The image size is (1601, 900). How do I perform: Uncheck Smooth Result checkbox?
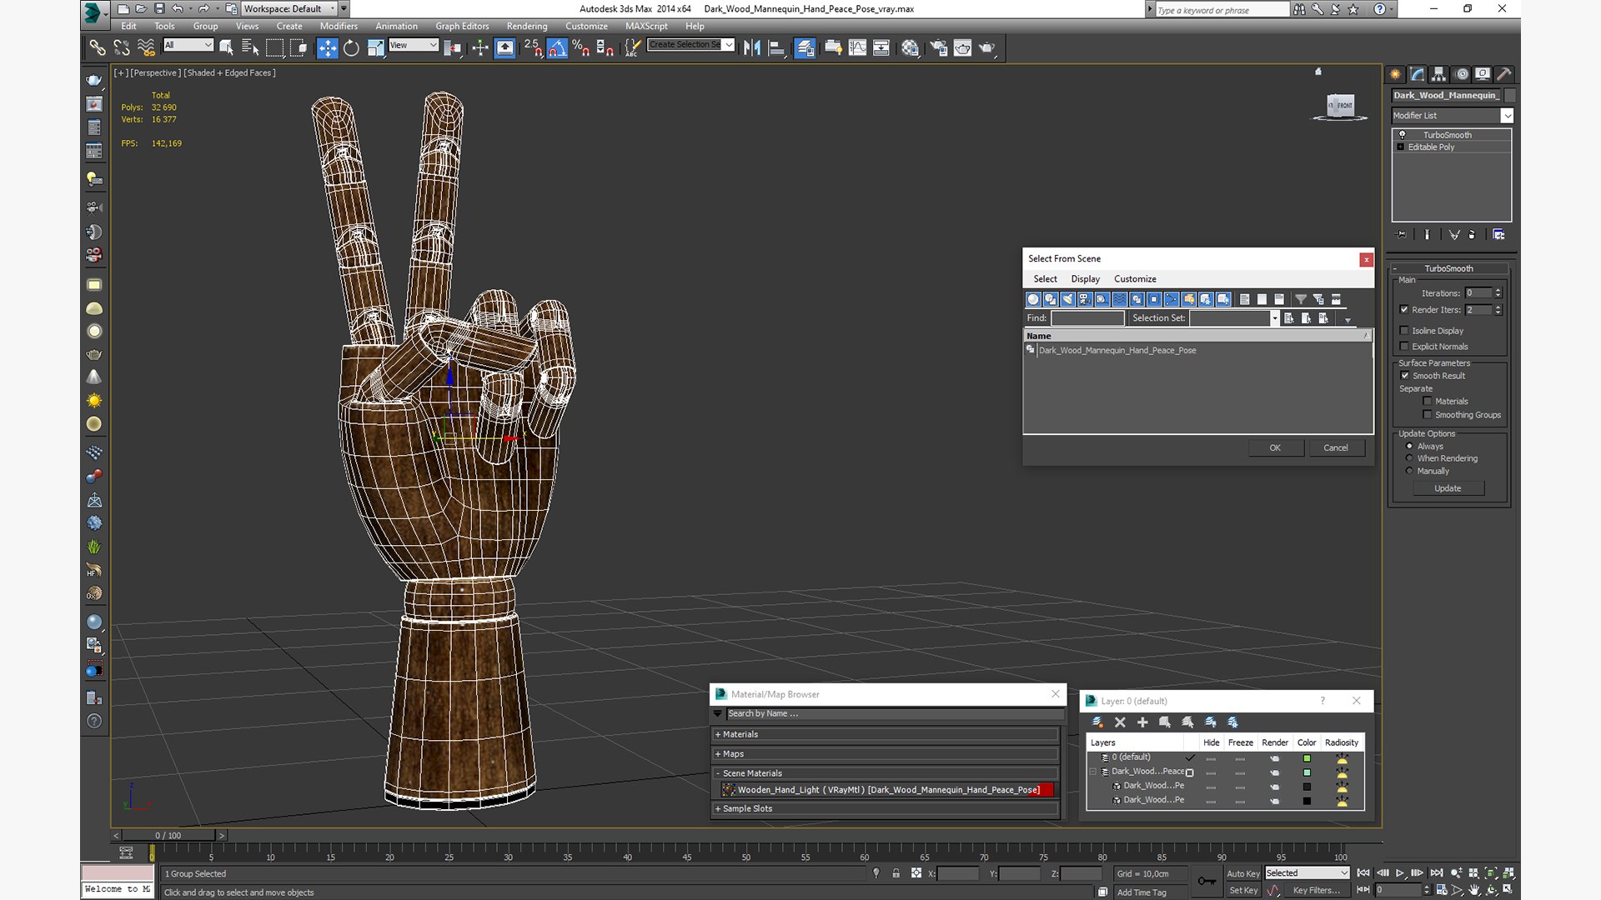(x=1405, y=376)
